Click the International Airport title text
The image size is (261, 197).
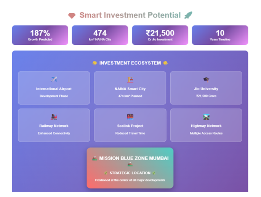click(x=54, y=89)
